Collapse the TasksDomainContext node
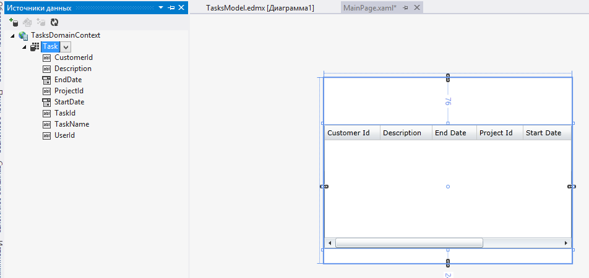This screenshot has width=589, height=278. pos(13,36)
